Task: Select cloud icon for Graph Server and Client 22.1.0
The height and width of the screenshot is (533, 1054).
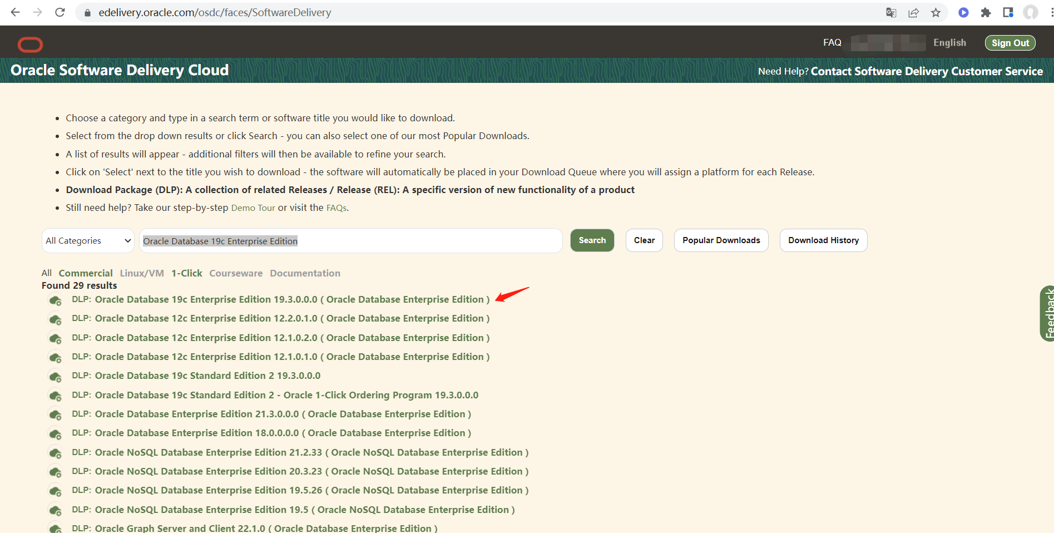Action: click(x=55, y=528)
